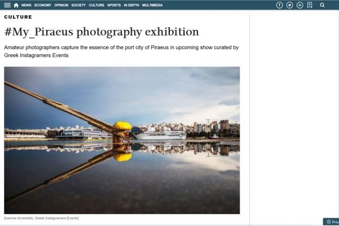Go to the Opinion section
The width and height of the screenshot is (339, 226).
click(61, 5)
